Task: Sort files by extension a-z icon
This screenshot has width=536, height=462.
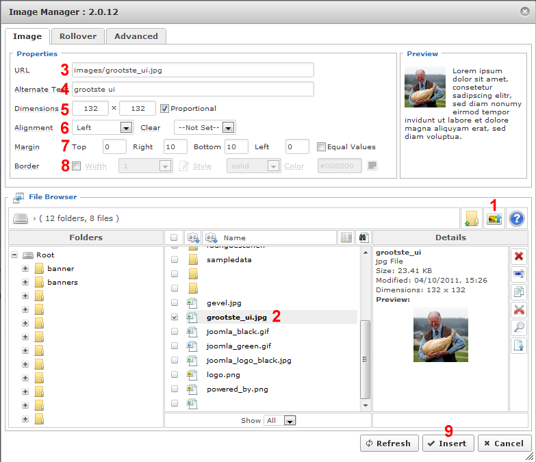Action: (x=193, y=238)
